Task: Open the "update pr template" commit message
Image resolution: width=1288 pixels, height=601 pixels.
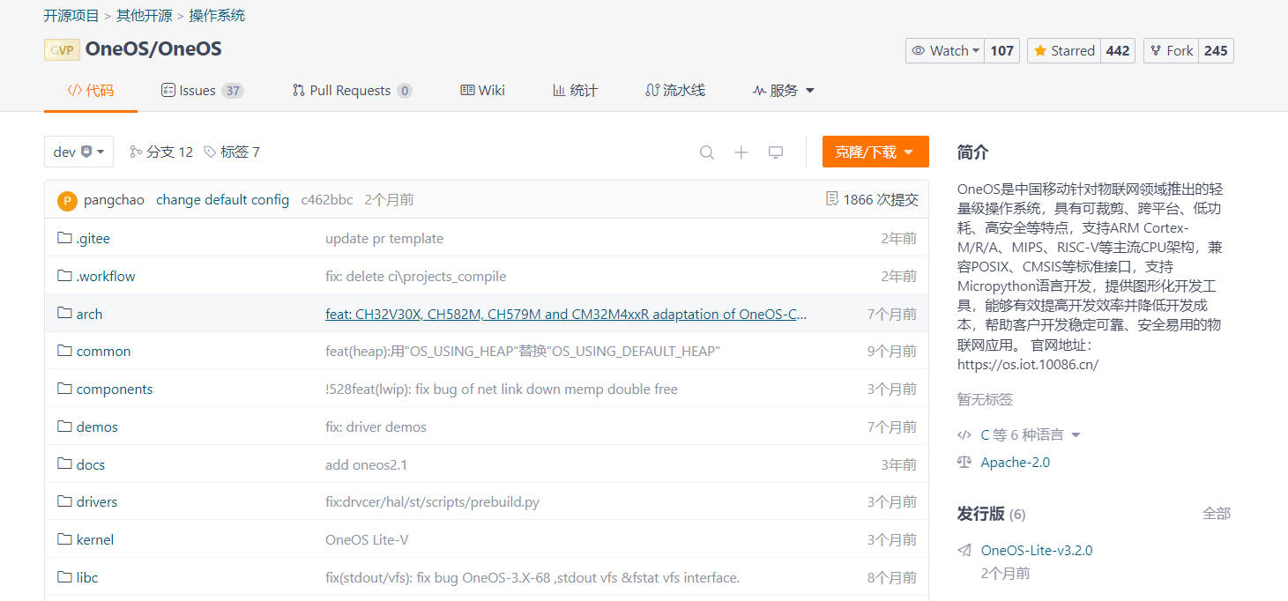Action: coord(384,239)
